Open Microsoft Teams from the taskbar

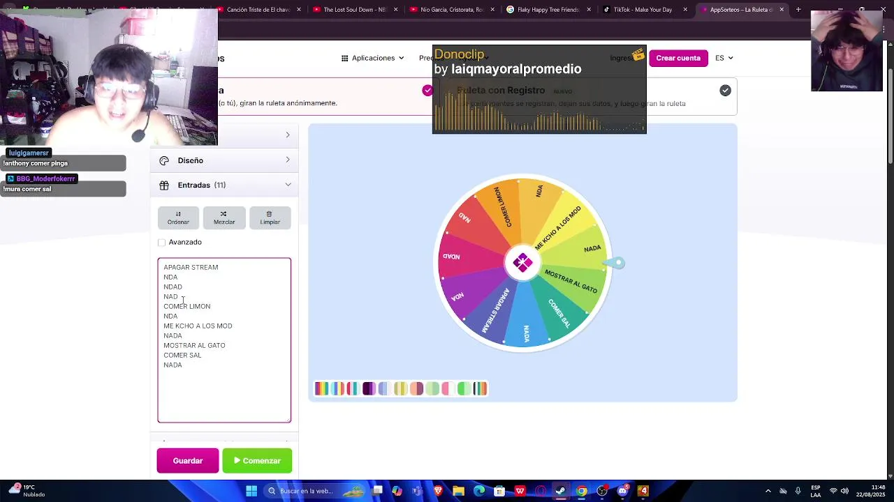point(417,491)
